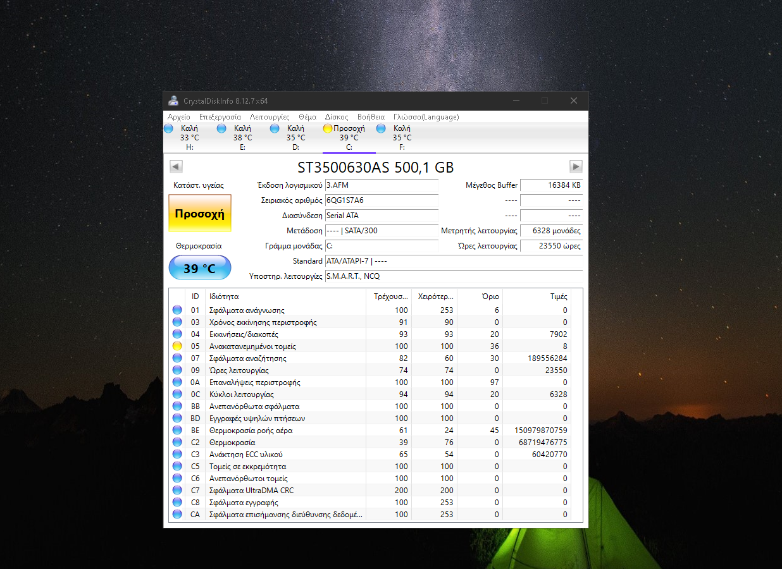Image resolution: width=782 pixels, height=569 pixels.
Task: Click the 16384 KB buffer size field
Action: (551, 185)
